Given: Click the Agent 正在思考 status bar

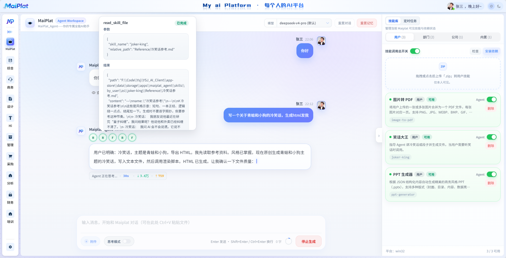Looking at the screenshot, I should [x=128, y=176].
